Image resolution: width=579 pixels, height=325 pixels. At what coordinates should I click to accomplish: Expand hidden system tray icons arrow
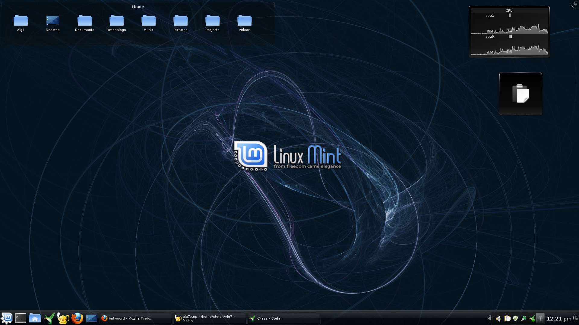pos(489,318)
